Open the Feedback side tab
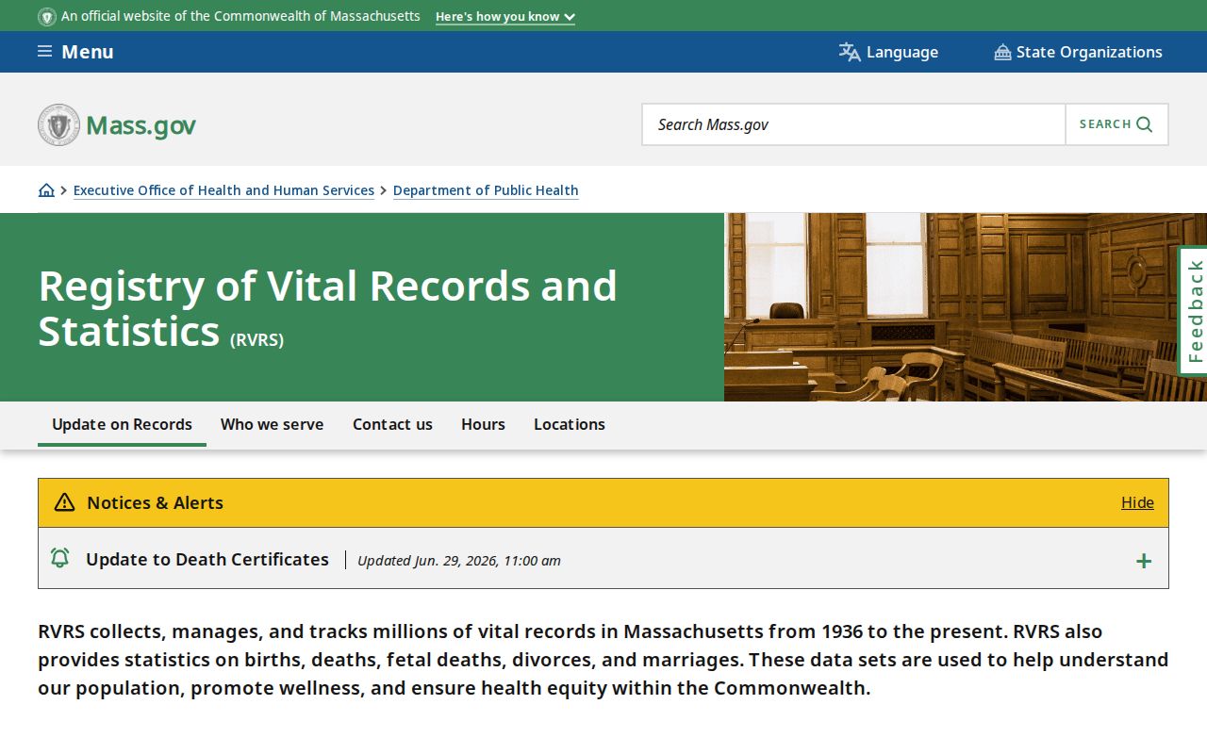Viewport: 1207px width, 754px height. [x=1194, y=311]
